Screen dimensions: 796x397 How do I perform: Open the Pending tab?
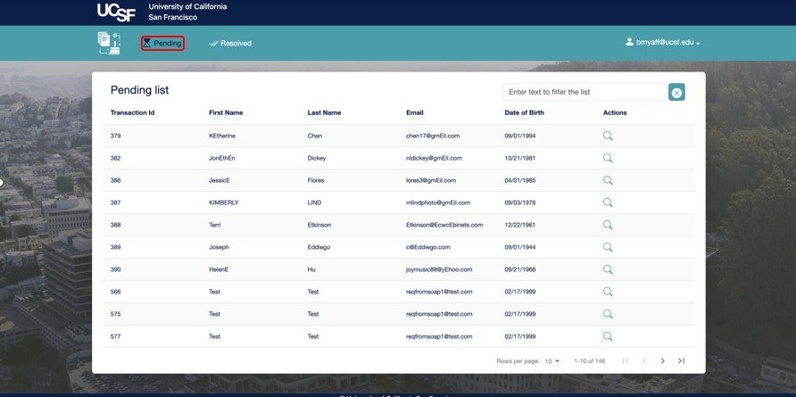click(x=162, y=43)
